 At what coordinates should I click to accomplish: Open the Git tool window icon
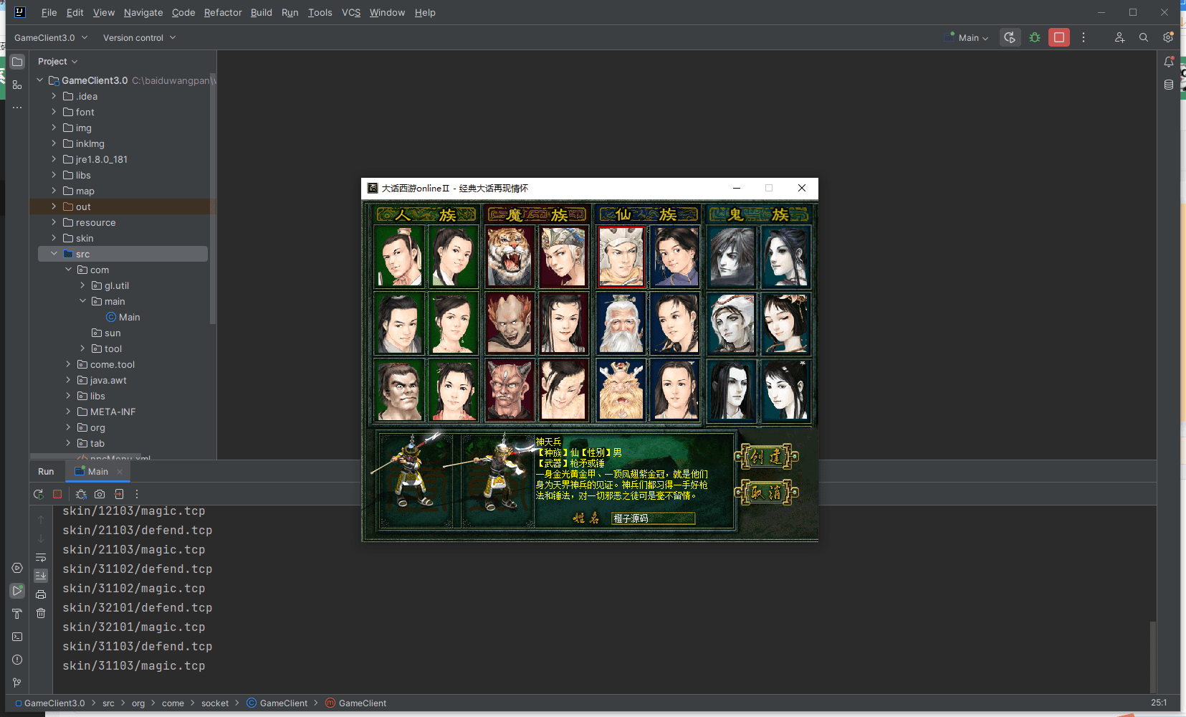(x=17, y=683)
